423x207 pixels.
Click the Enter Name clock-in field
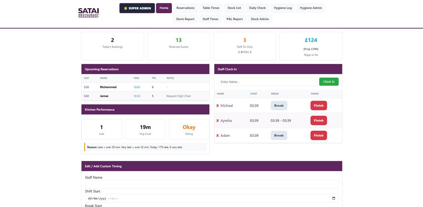[x=267, y=82]
